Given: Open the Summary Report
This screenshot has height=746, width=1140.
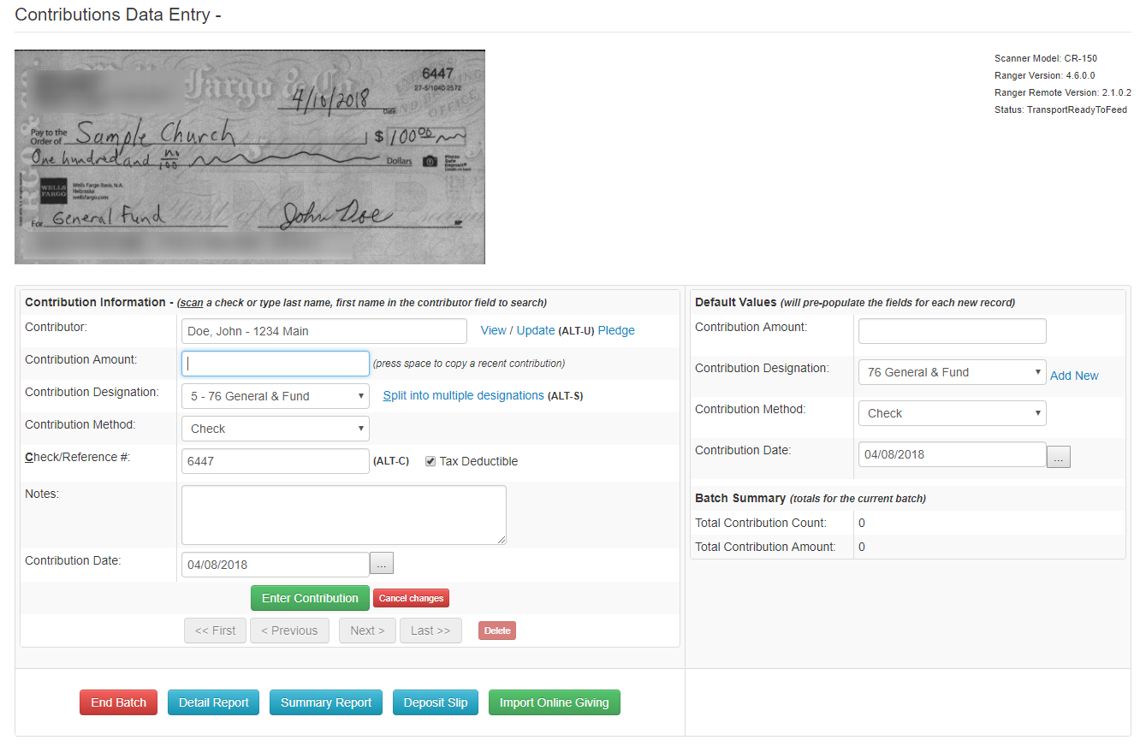Looking at the screenshot, I should [x=325, y=702].
